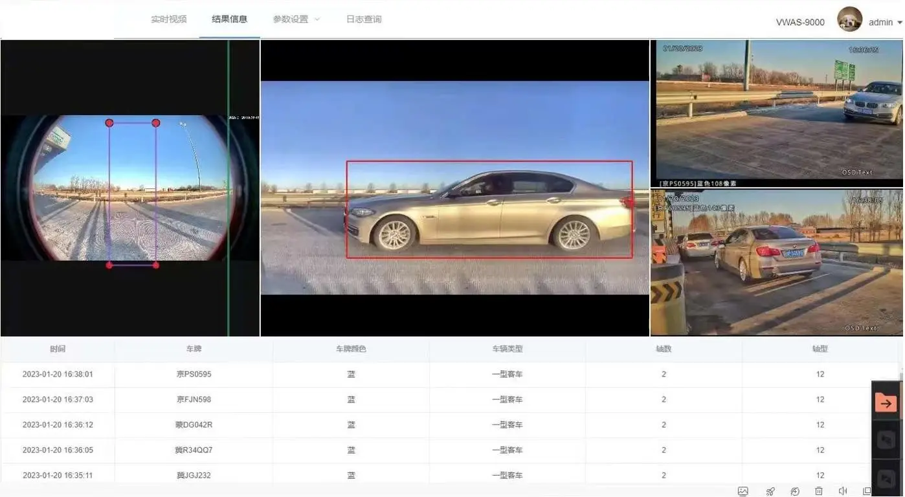This screenshot has height=497, width=905.
Task: Select the 结果信息 tab
Action: pyautogui.click(x=229, y=19)
